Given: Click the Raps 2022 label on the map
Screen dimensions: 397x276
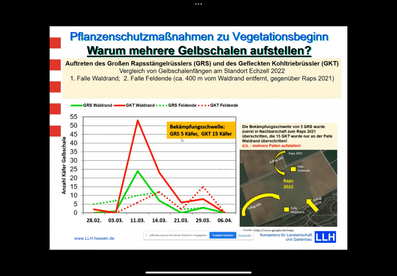Looking at the screenshot, I should 287,185.
